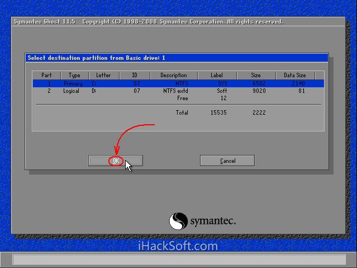Click the Label column header
Image resolution: width=357 pixels, height=268 pixels.
click(216, 75)
